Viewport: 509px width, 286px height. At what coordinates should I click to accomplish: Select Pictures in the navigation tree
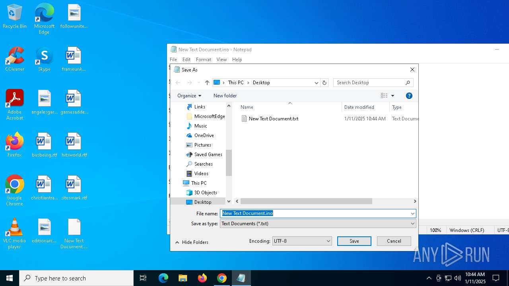(203, 145)
